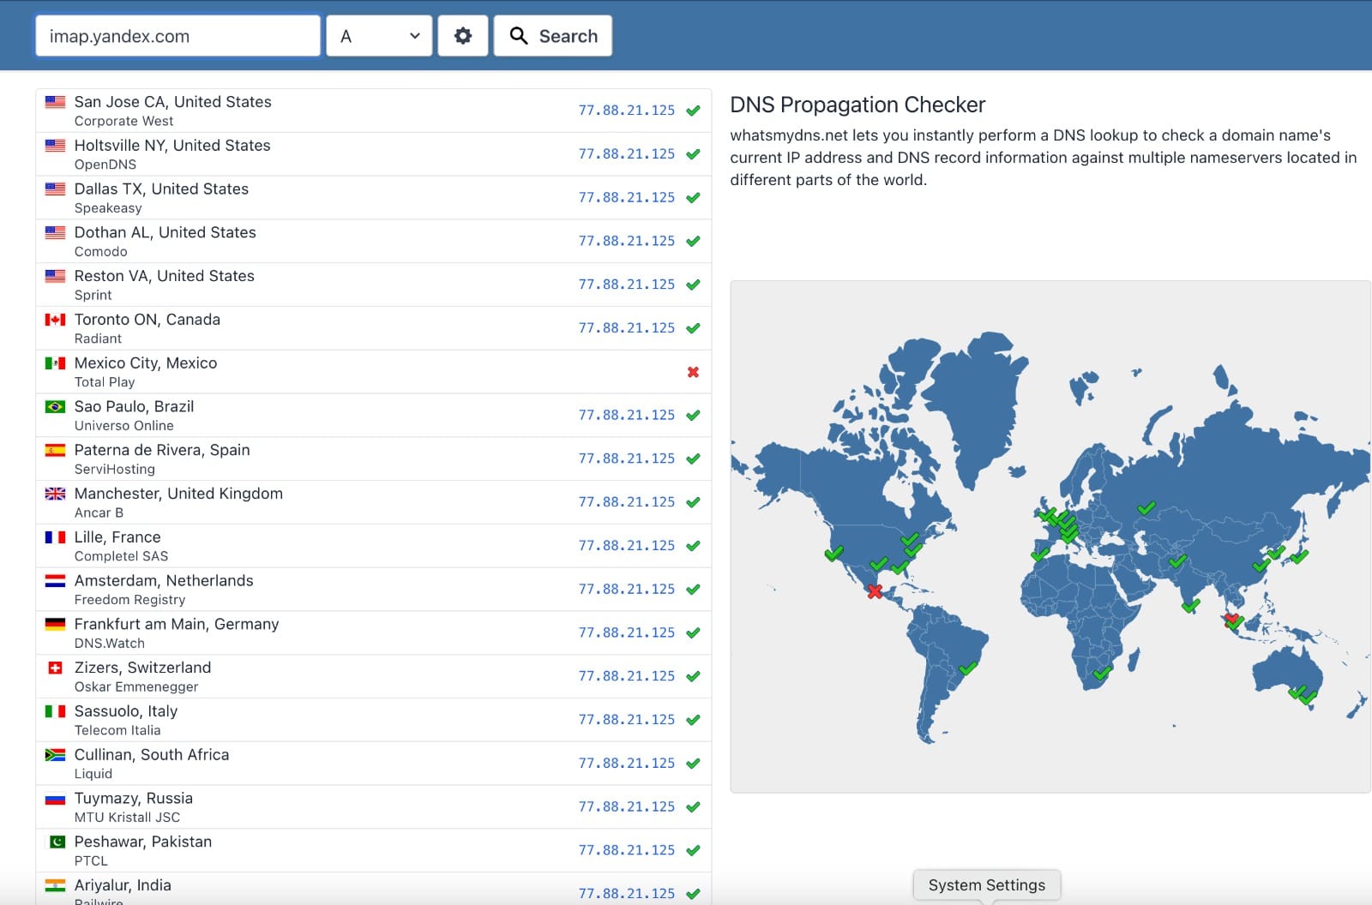Click the Canada flag icon for Toronto
1372x905 pixels.
tap(55, 320)
